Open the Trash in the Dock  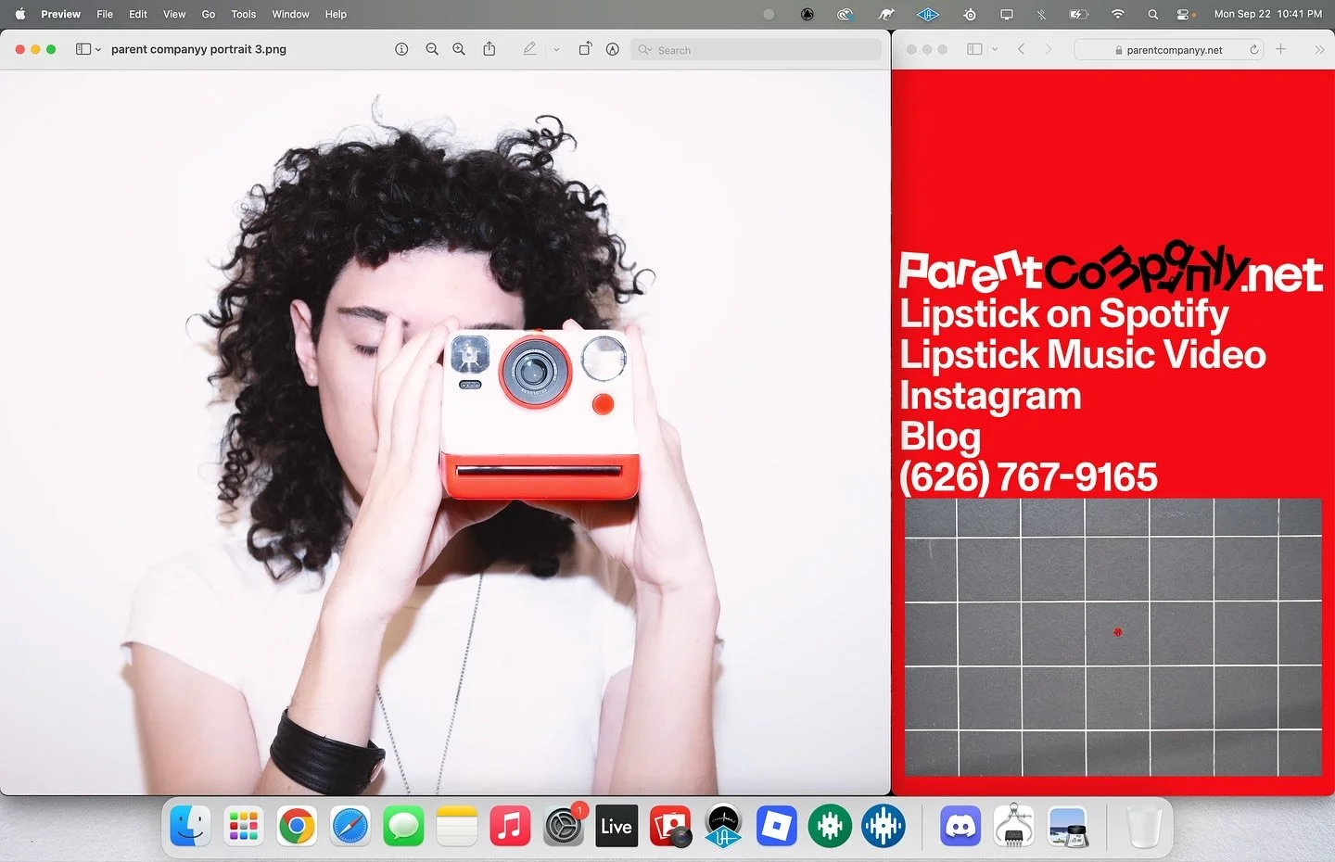(x=1144, y=826)
